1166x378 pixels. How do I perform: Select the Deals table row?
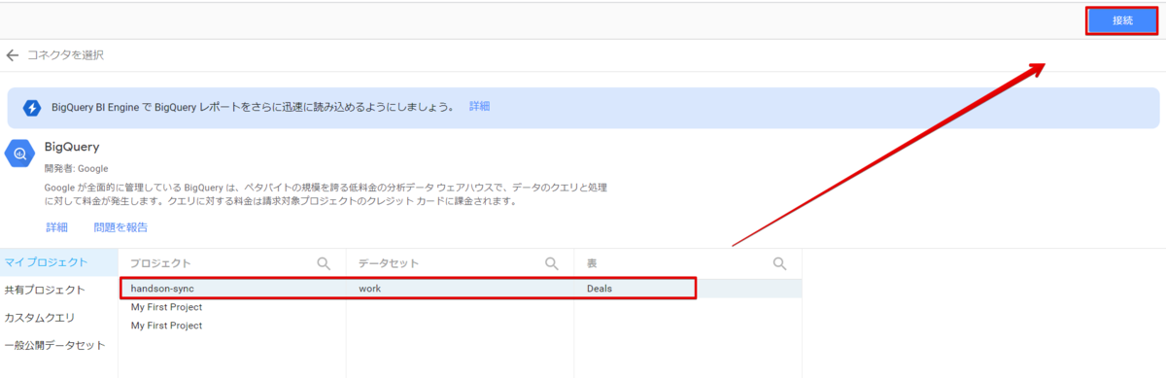point(688,289)
